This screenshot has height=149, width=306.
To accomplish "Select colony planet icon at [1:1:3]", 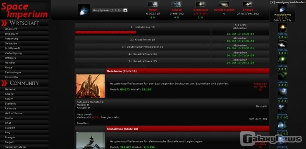I will click(x=282, y=44).
